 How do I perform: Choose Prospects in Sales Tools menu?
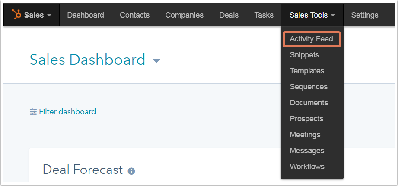(306, 119)
